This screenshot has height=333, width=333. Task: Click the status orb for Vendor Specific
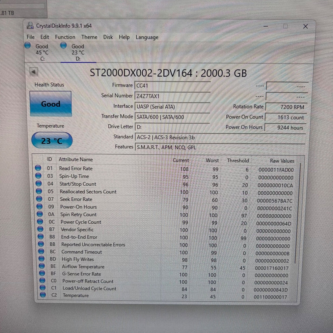41,229
